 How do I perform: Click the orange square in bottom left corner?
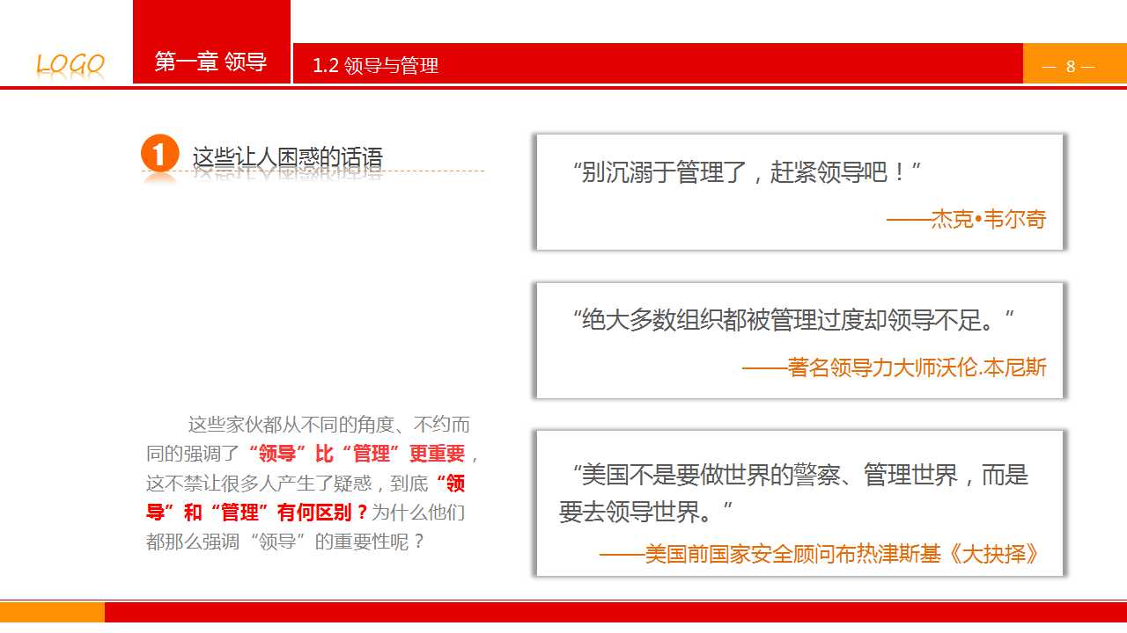point(51,610)
